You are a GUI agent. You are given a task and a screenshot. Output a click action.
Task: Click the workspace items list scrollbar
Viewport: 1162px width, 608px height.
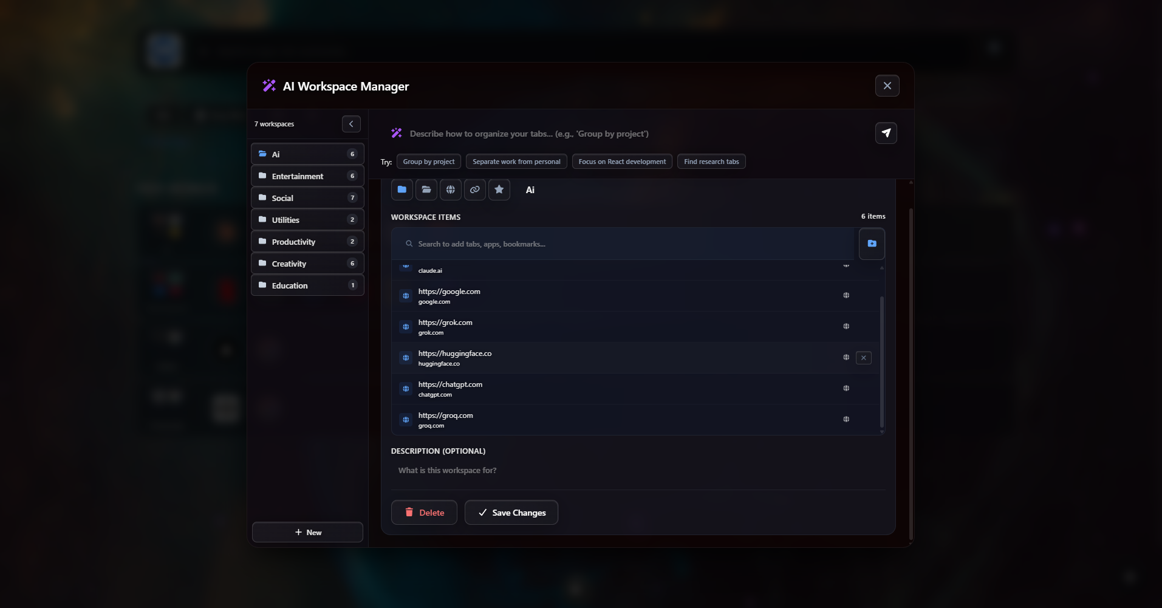click(x=881, y=361)
